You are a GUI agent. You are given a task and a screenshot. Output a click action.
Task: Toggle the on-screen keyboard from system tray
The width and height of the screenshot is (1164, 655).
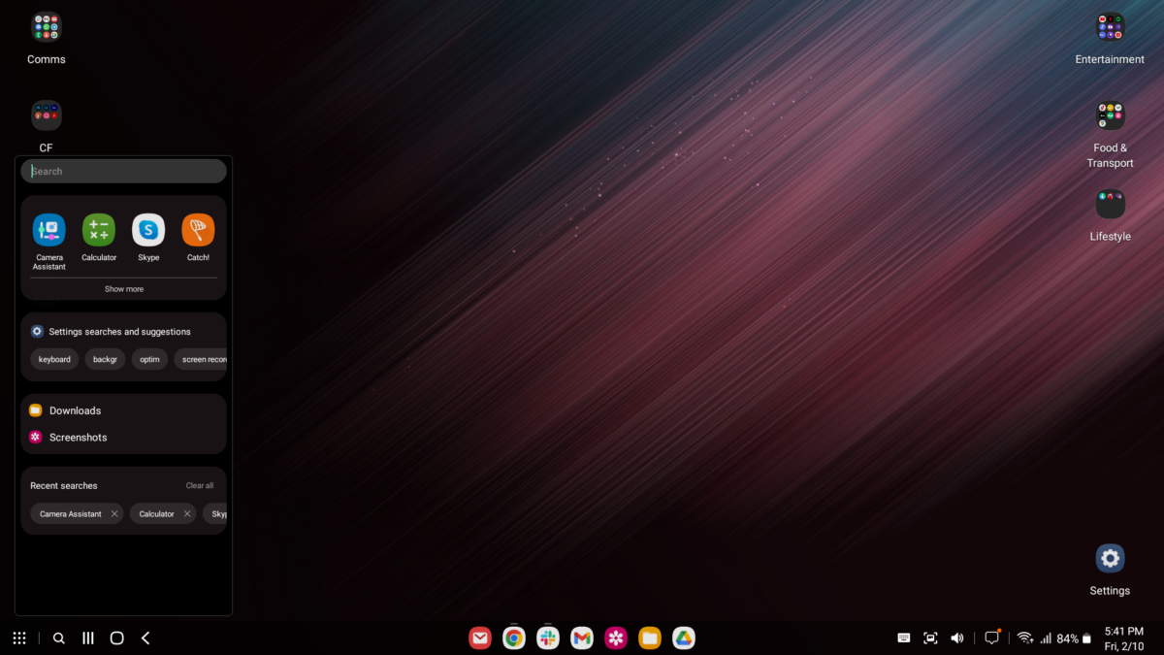coord(903,638)
